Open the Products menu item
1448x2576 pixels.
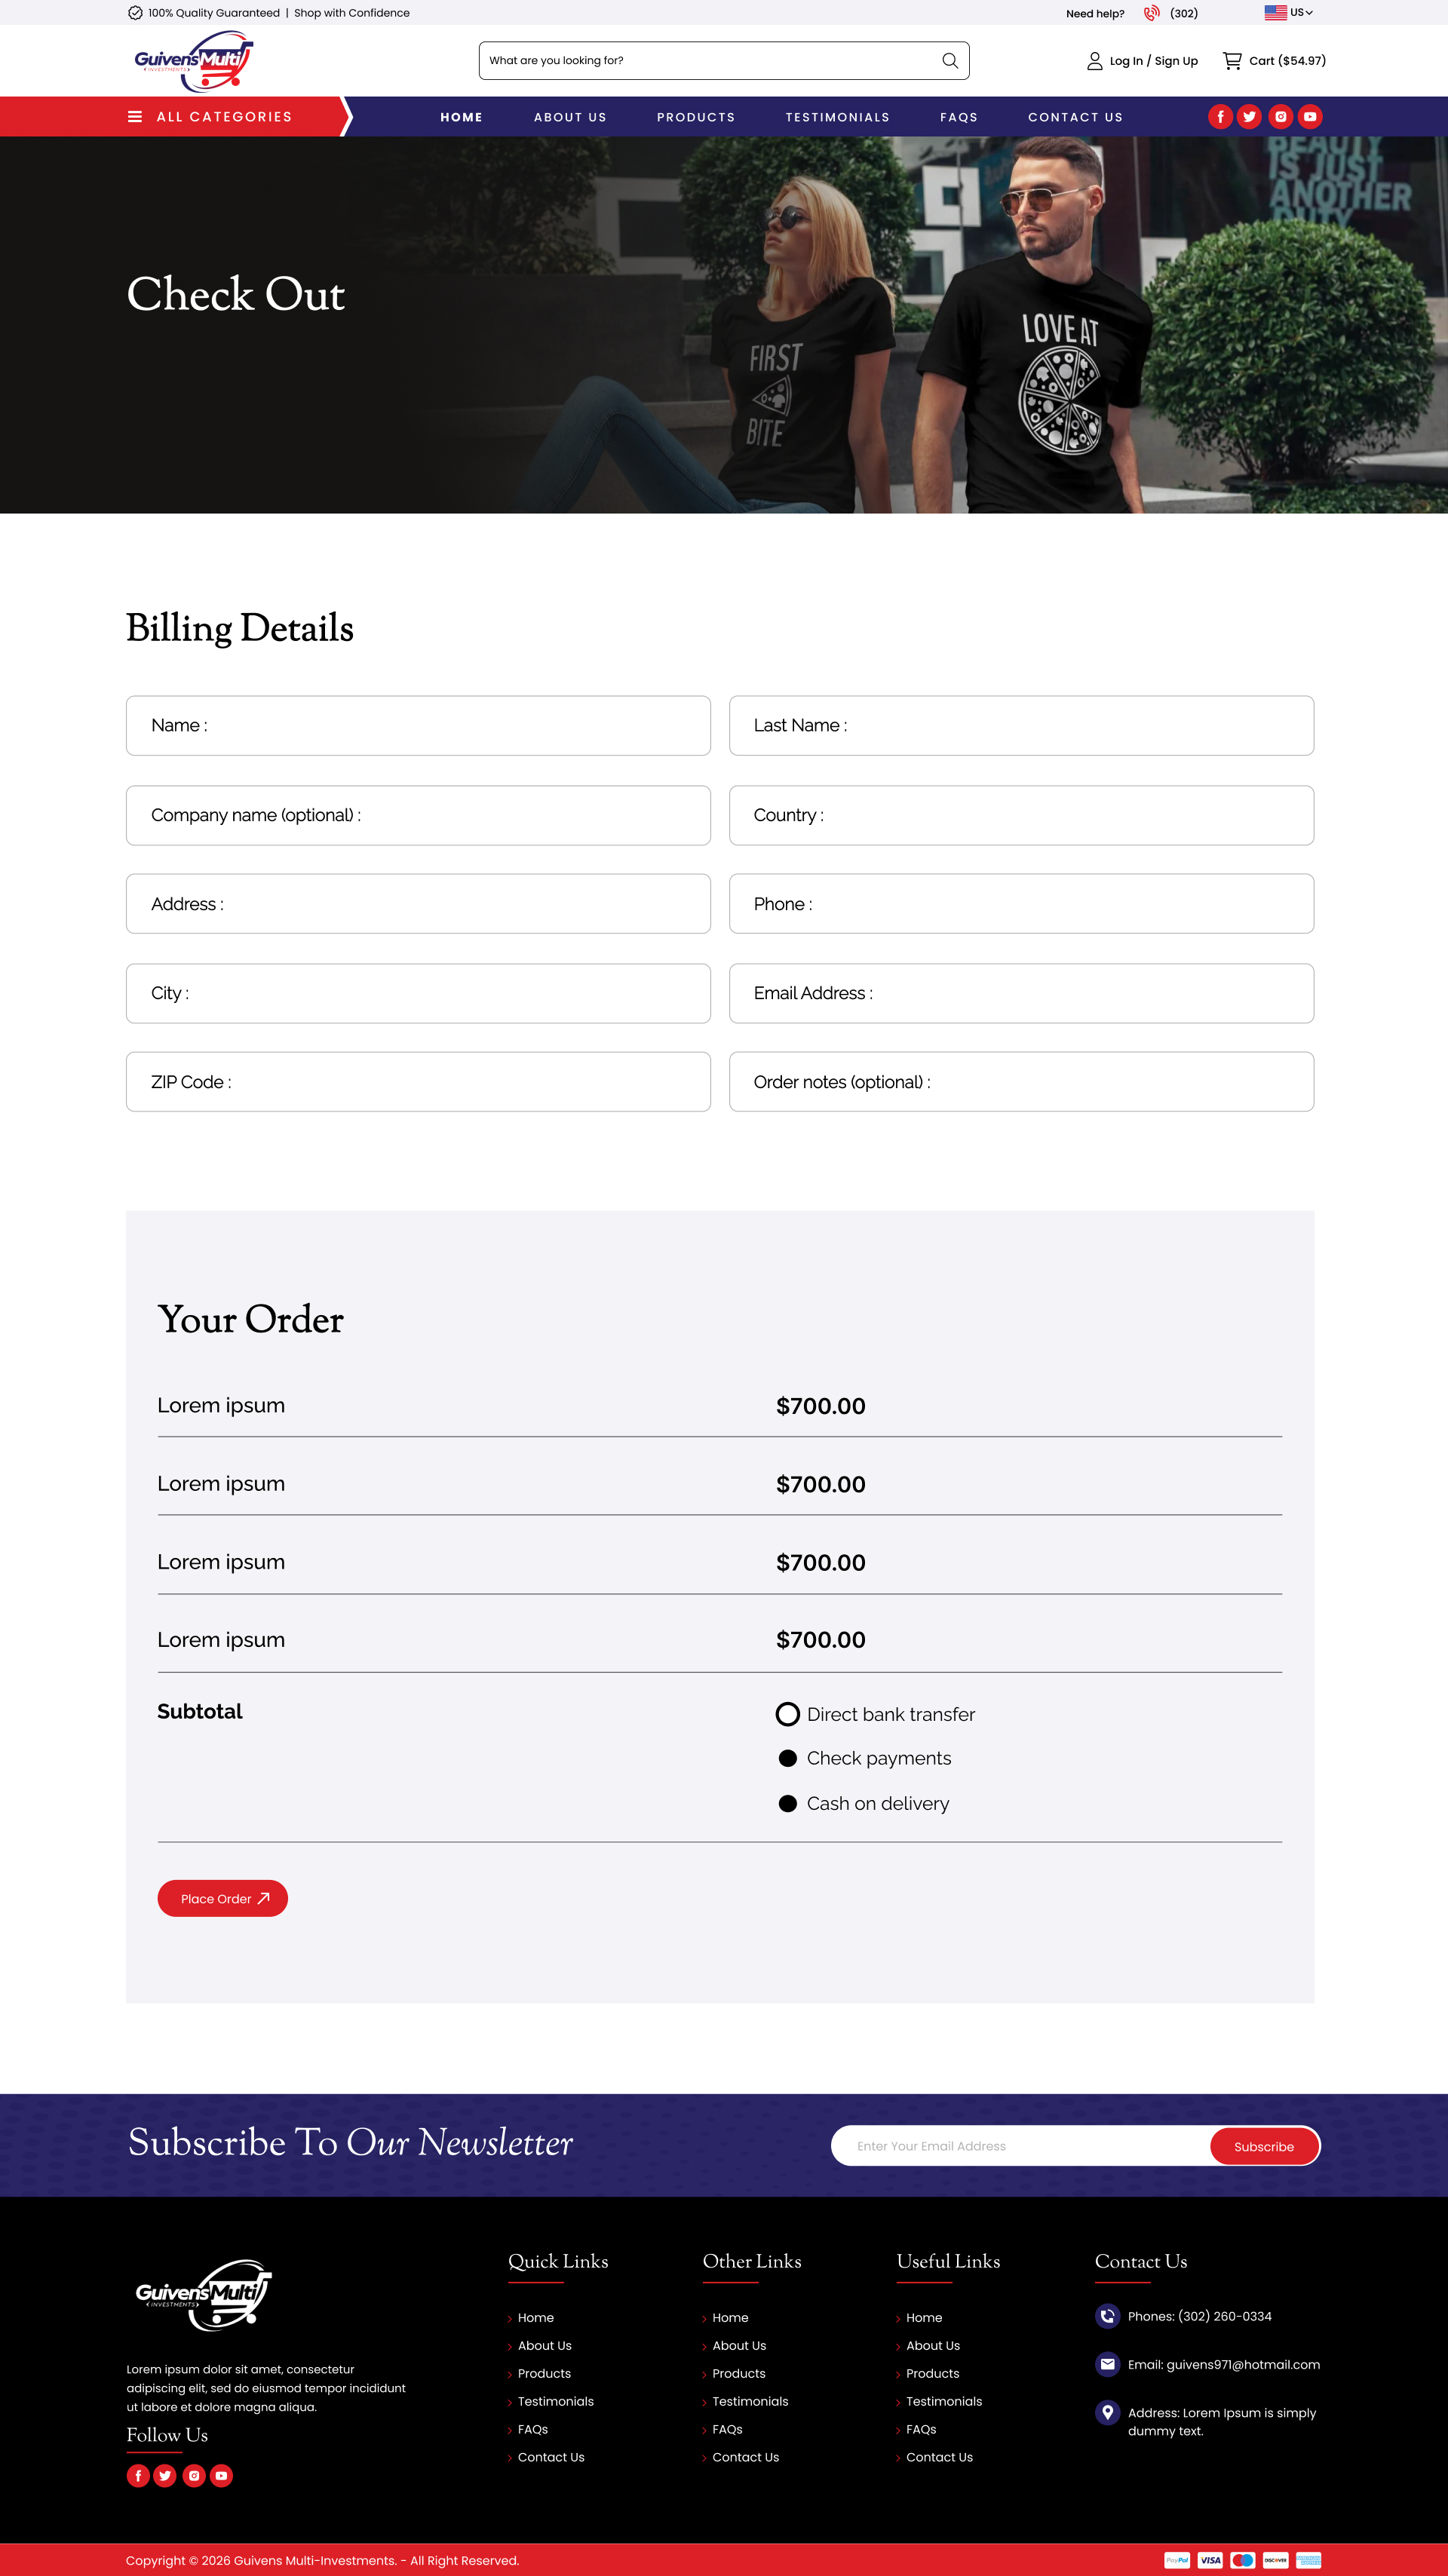(696, 117)
